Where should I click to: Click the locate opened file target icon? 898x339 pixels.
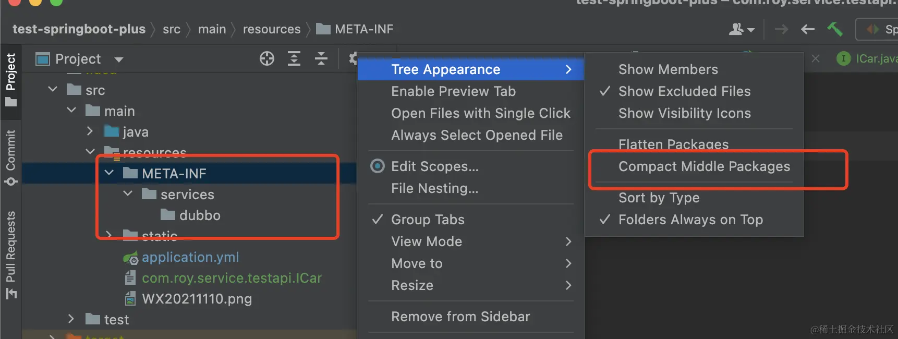[x=267, y=58]
